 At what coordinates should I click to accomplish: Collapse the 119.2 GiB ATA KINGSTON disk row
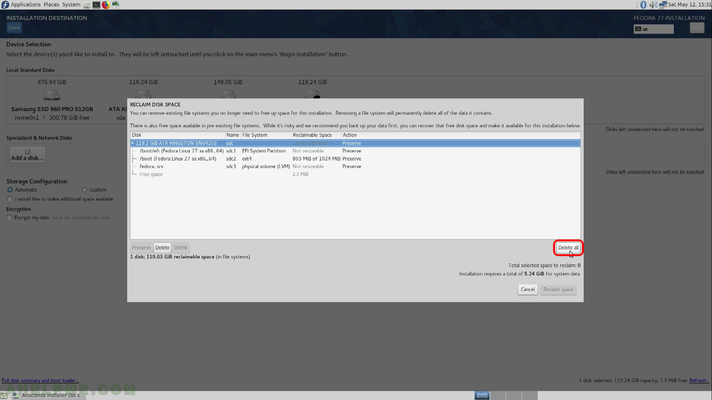133,143
